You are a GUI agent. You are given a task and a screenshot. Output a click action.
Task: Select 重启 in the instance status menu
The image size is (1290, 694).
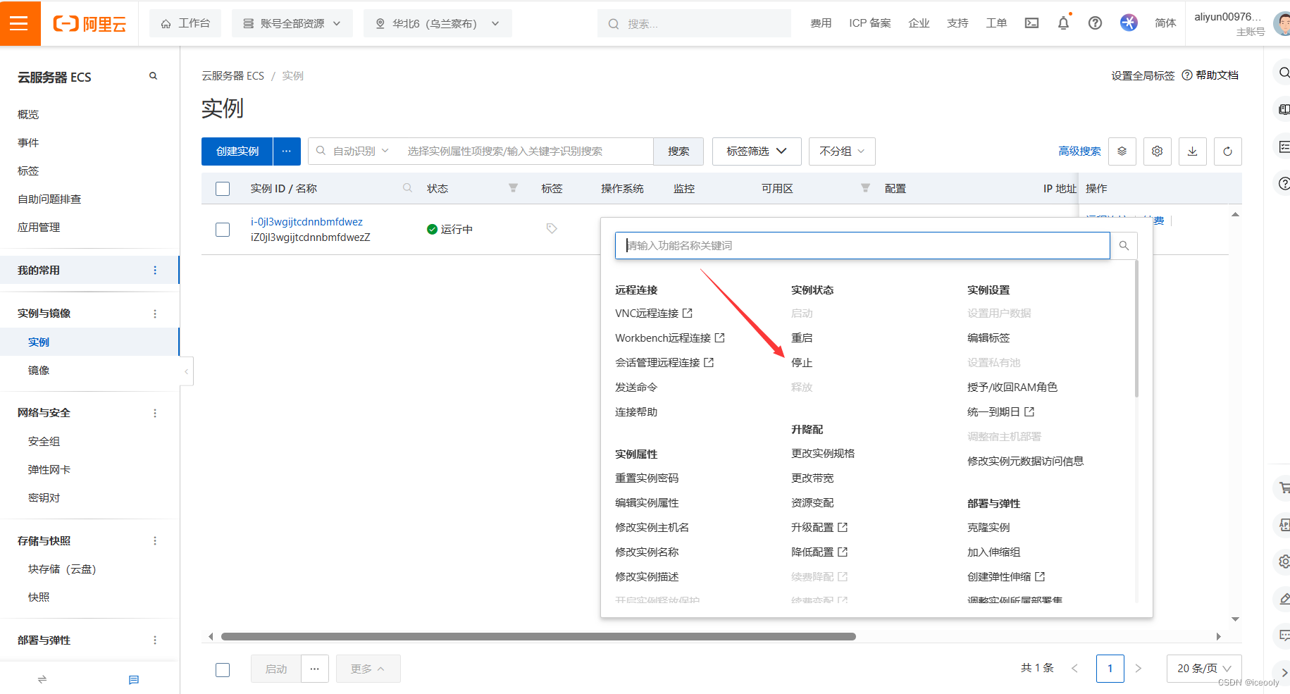[802, 338]
